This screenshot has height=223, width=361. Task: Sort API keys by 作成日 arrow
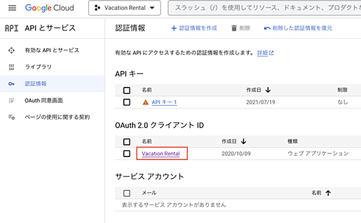point(268,90)
